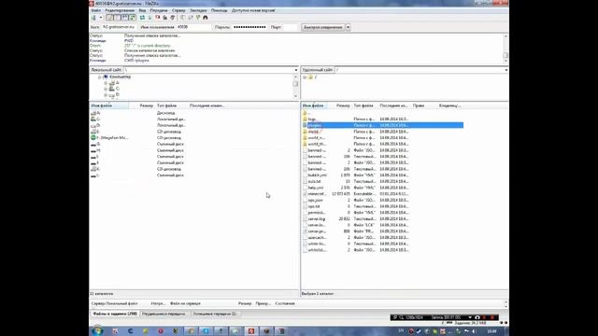Click the Быстрое соединение button
Image resolution: width=598 pixels, height=336 pixels.
[322, 27]
